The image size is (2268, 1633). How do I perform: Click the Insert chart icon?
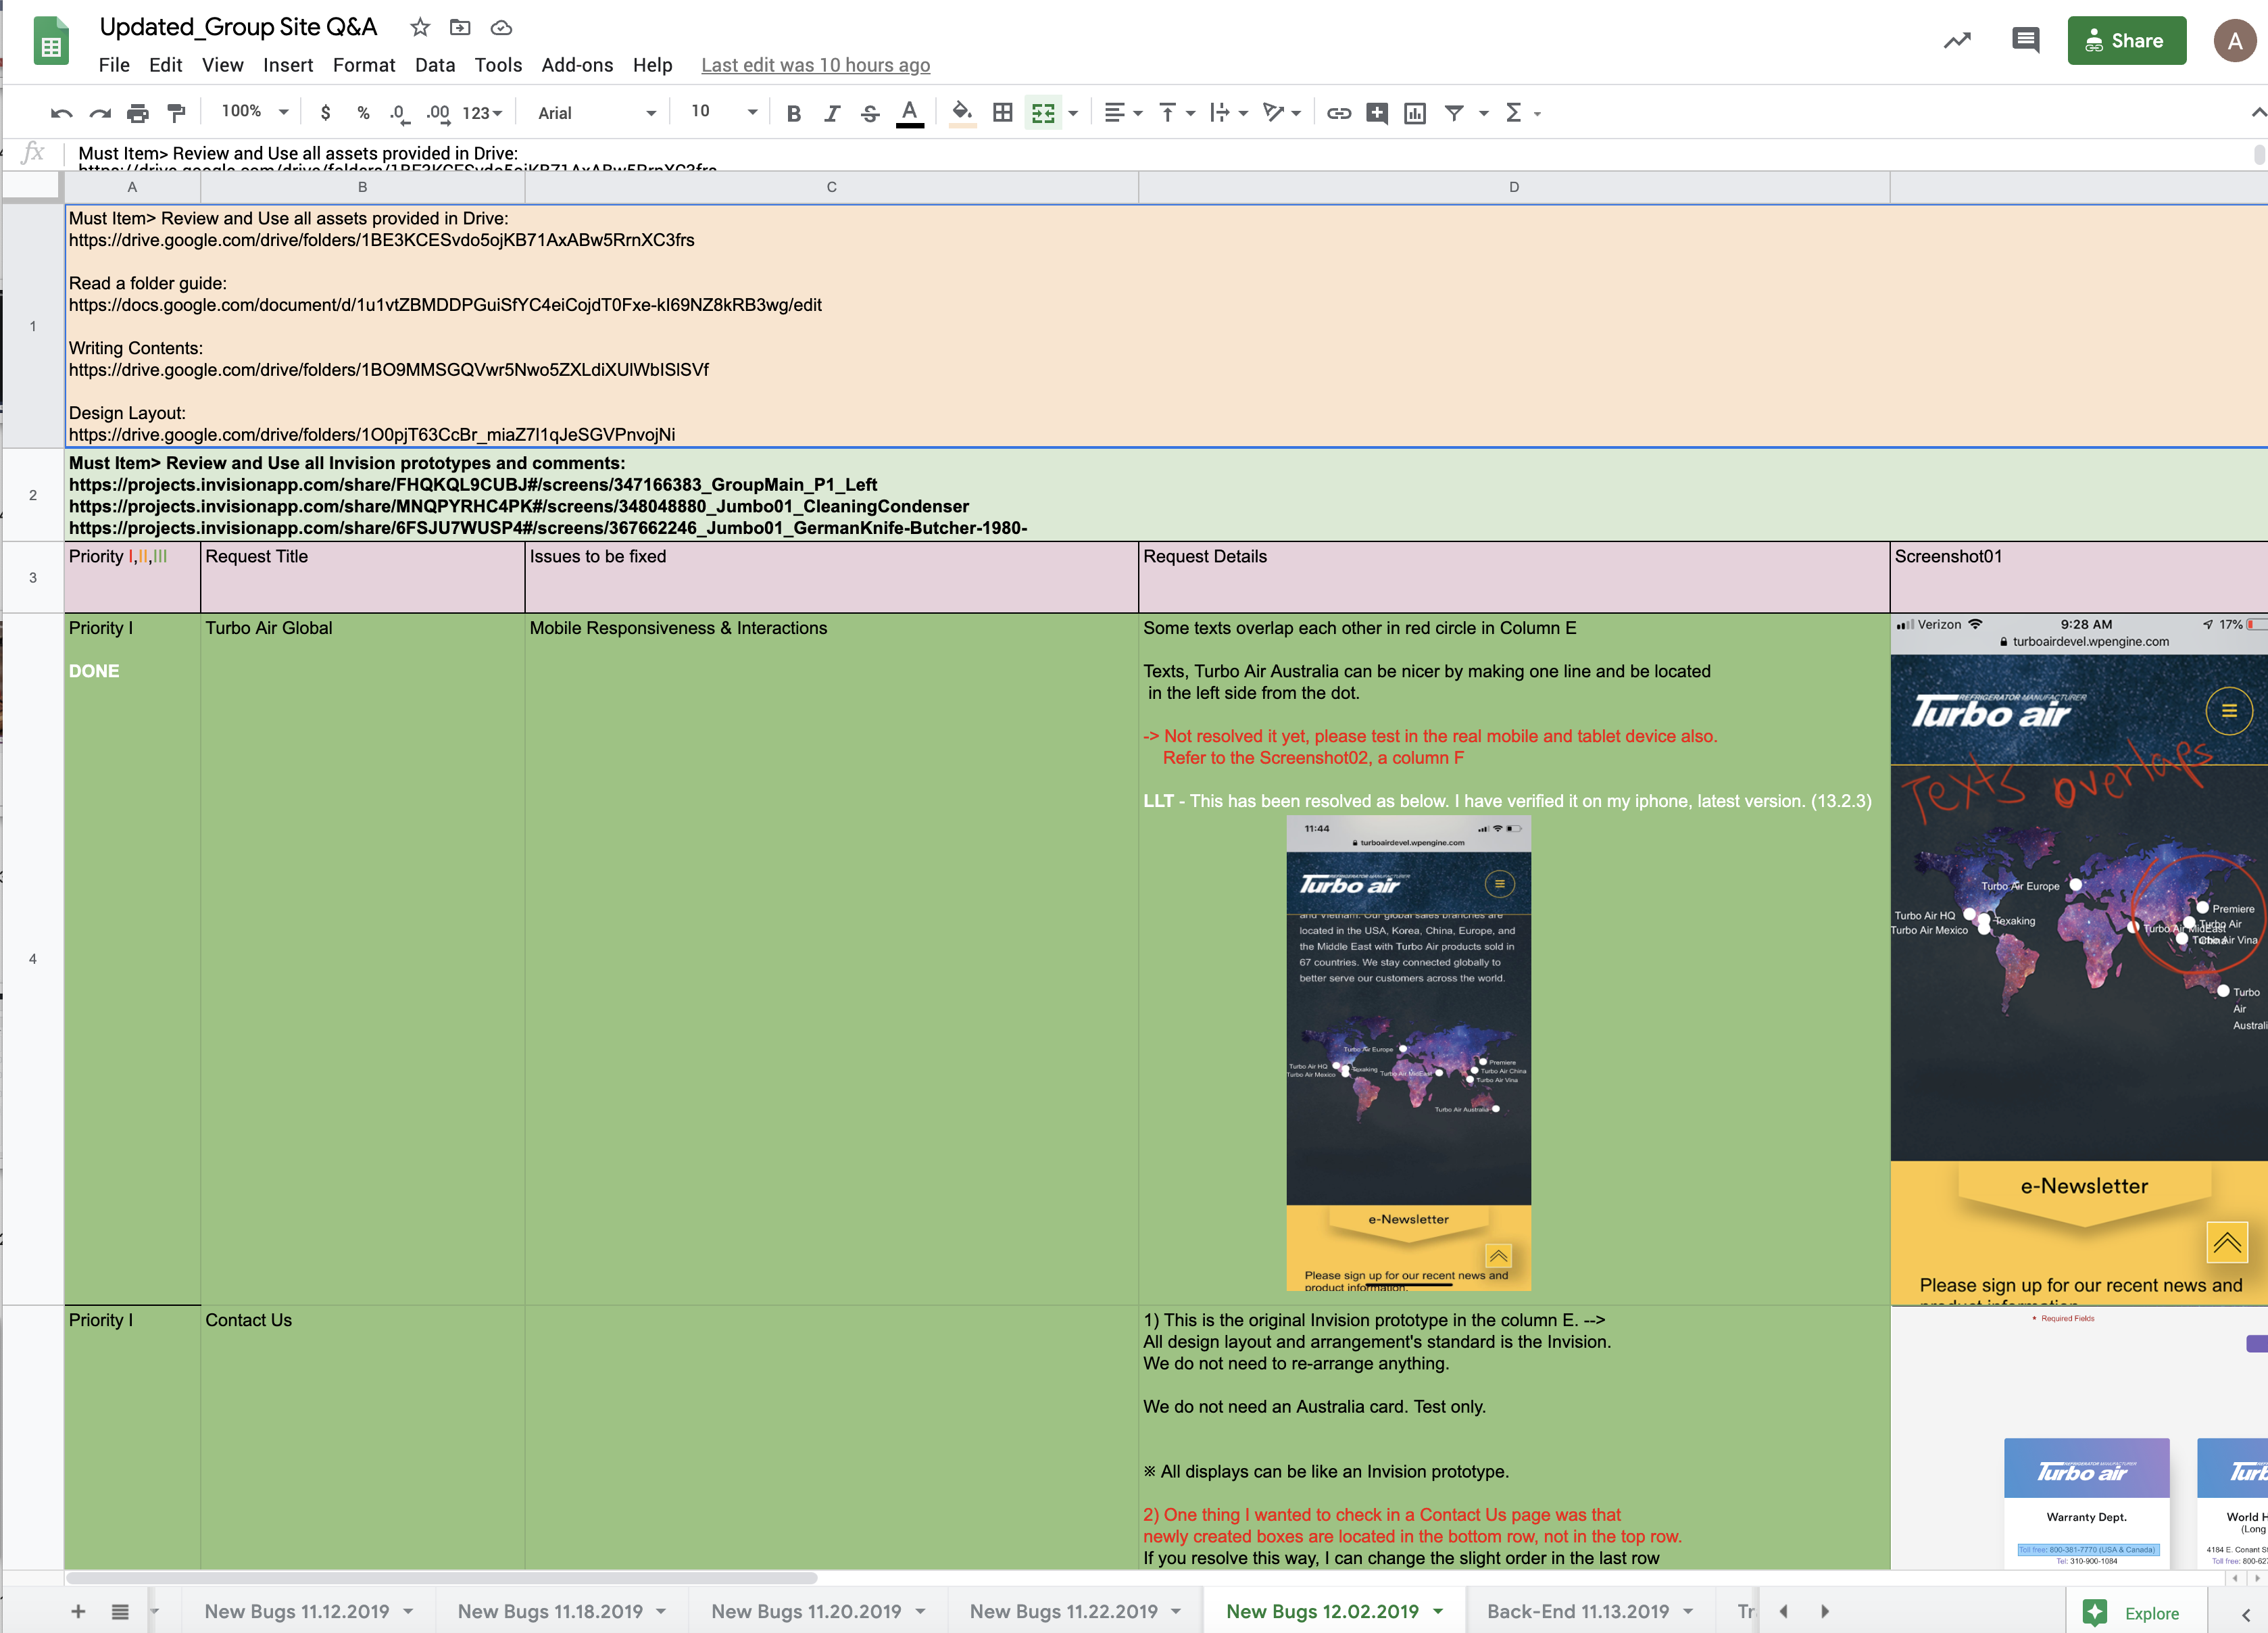pos(1414,113)
